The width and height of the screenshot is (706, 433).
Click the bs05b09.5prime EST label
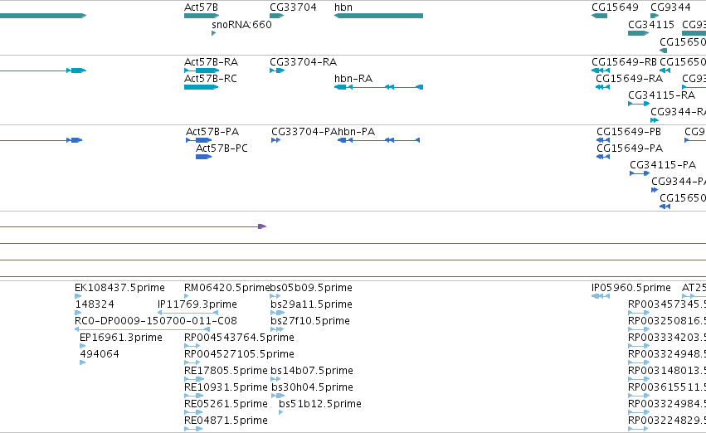coord(311,287)
